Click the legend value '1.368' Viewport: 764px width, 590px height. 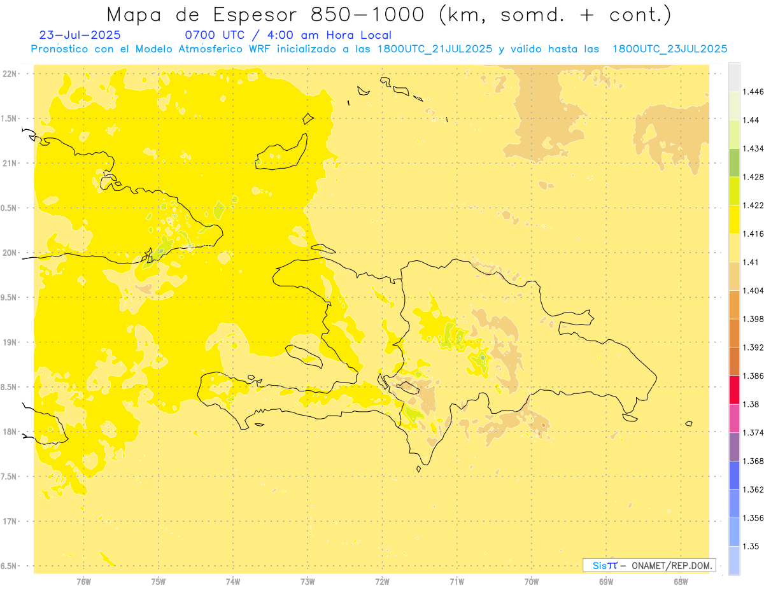tap(753, 461)
